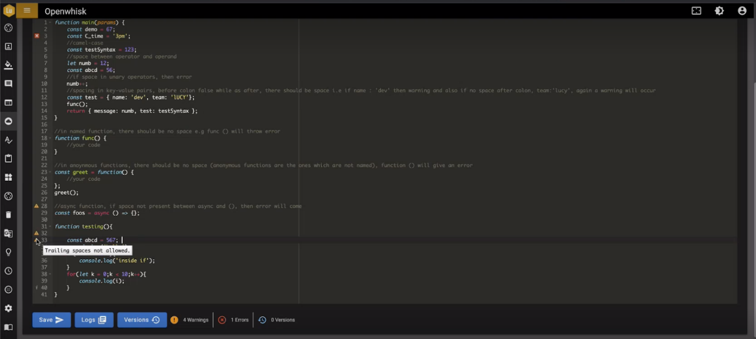The height and width of the screenshot is (339, 756).
Task: Toggle fullscreen mode icon in header
Action: point(696,11)
